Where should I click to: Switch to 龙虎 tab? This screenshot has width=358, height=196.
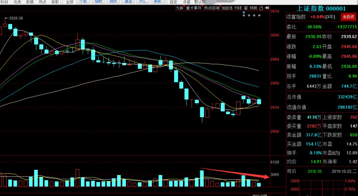tap(17, 2)
